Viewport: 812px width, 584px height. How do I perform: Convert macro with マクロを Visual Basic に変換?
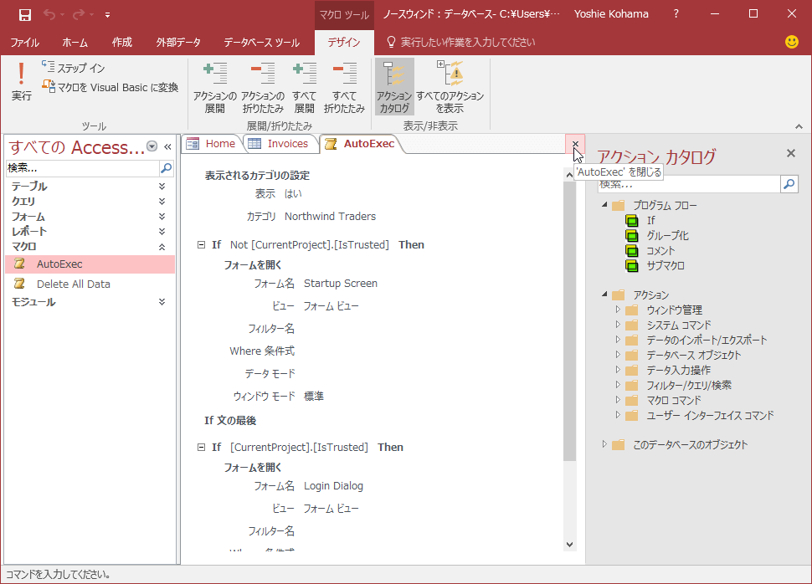[110, 88]
